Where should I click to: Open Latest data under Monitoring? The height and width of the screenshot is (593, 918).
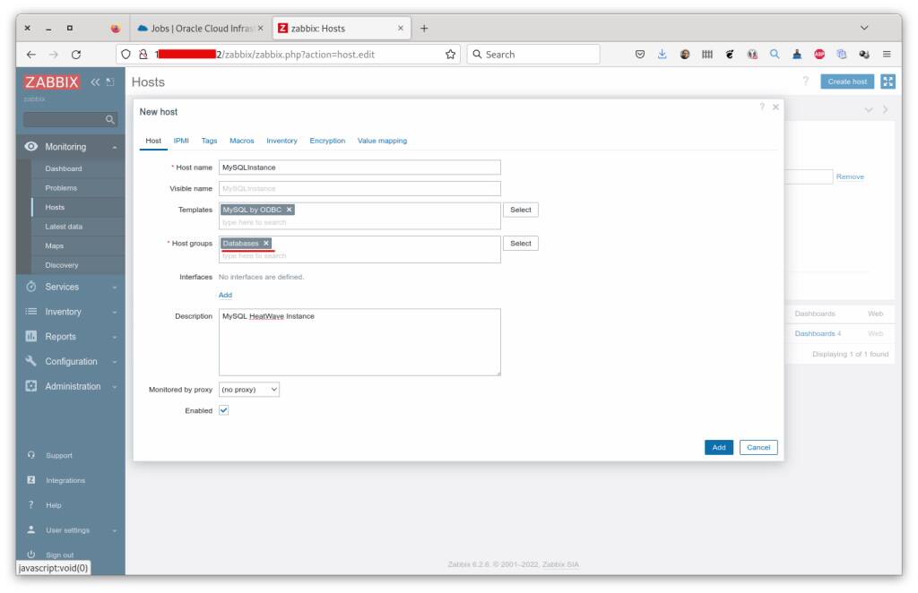[x=64, y=227]
